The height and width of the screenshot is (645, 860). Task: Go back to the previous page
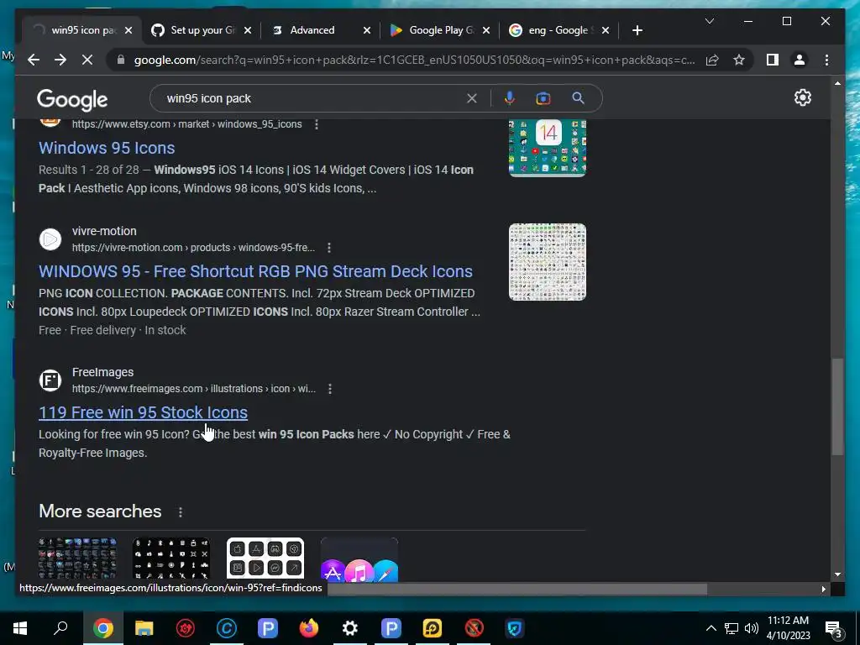(34, 60)
